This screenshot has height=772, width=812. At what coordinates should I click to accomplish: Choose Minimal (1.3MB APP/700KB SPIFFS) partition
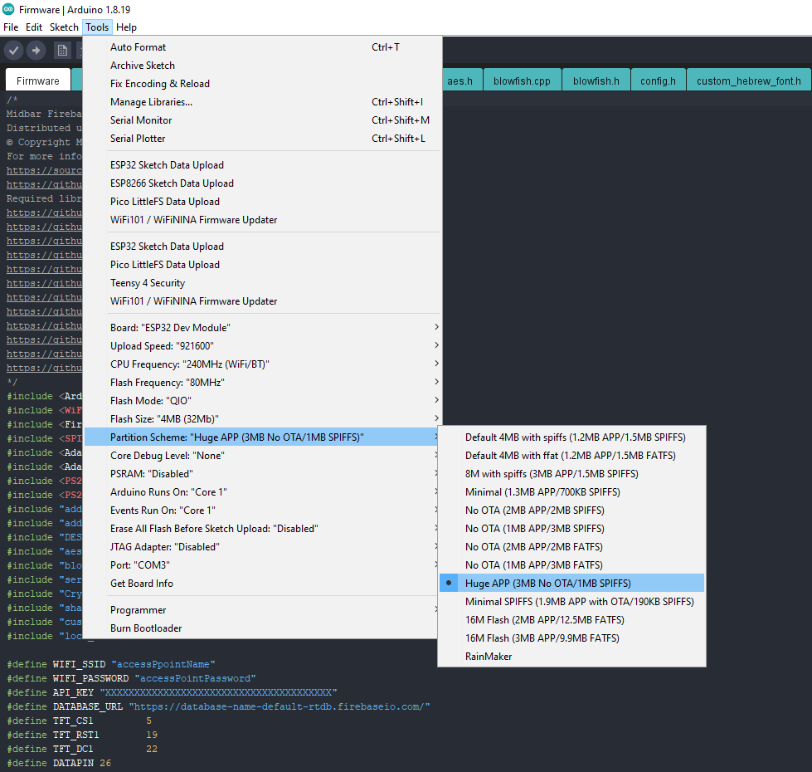pos(571,491)
